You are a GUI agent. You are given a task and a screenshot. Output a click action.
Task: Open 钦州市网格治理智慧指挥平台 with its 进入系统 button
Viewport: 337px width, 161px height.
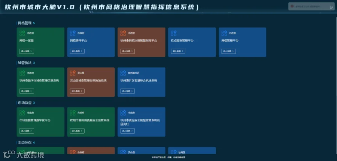click(127, 51)
